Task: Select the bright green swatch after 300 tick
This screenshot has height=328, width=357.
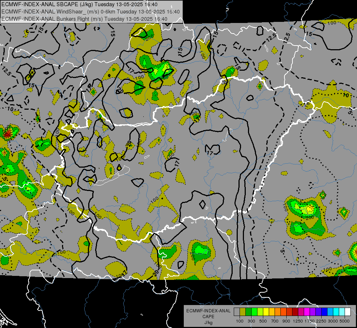Action: tap(254, 312)
